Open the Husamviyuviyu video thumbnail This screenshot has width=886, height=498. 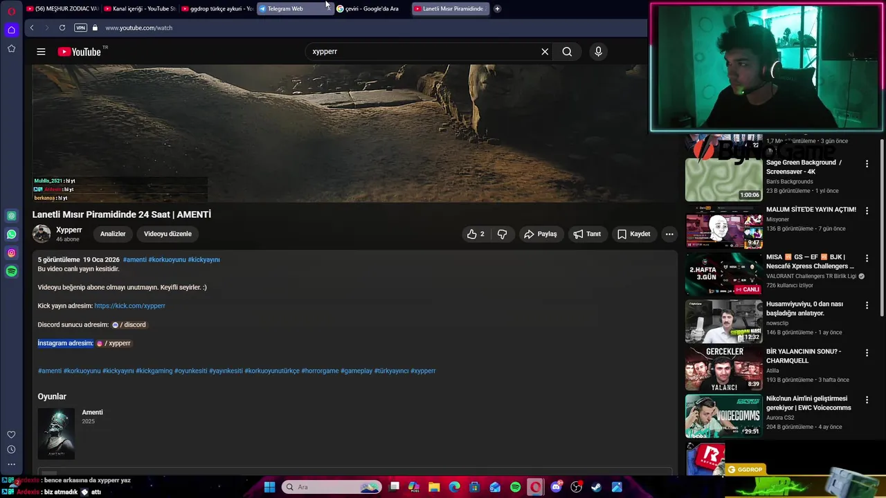(723, 322)
